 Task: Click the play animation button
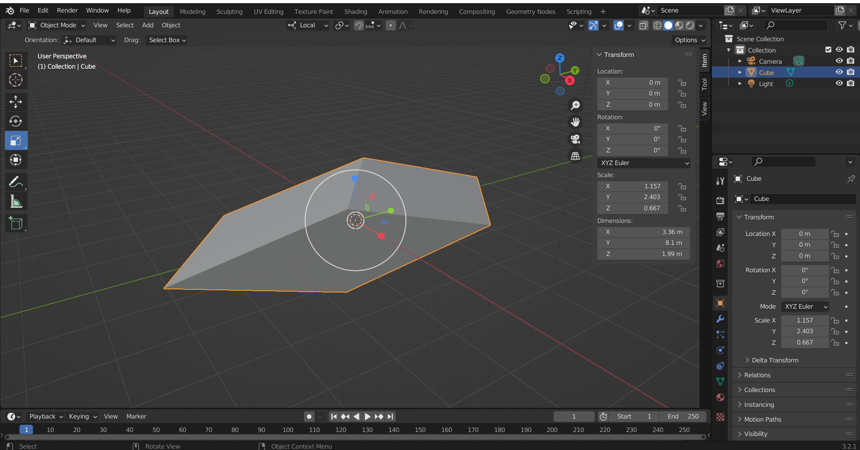point(367,416)
